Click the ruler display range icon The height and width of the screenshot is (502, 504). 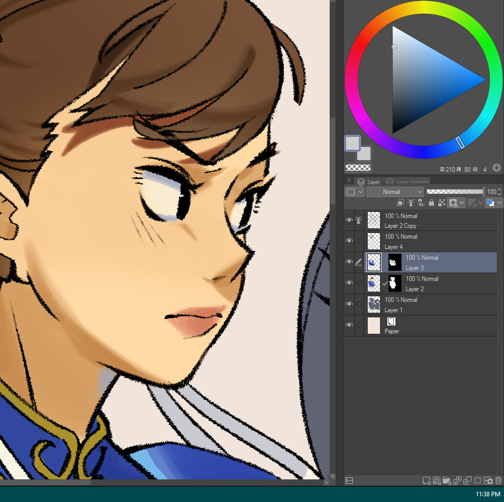click(472, 203)
